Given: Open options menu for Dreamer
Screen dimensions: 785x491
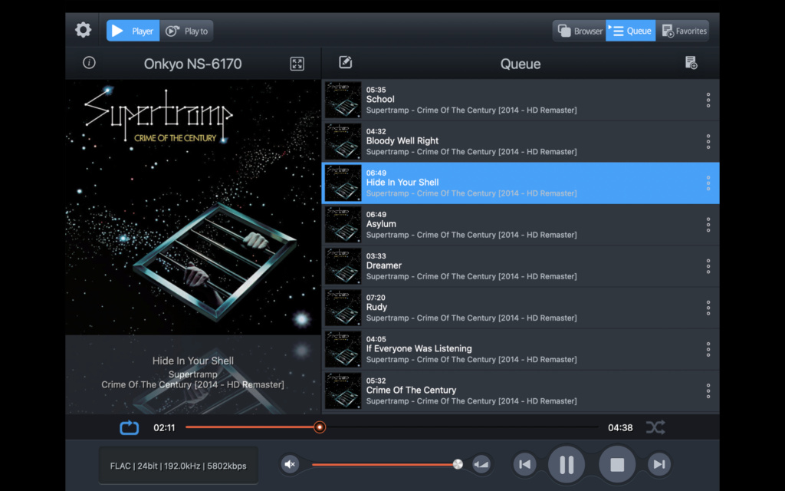Looking at the screenshot, I should point(708,266).
